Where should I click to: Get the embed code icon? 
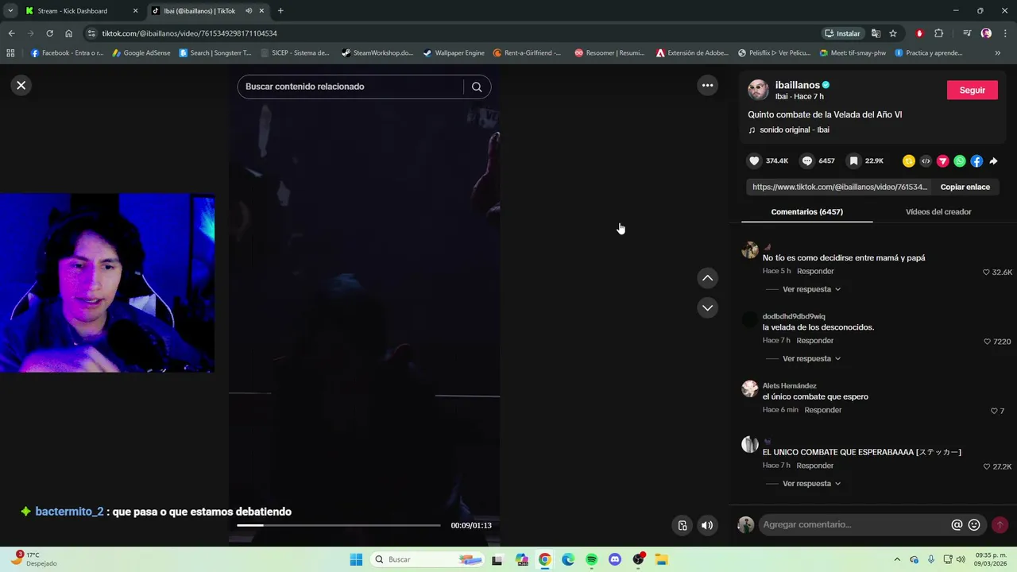(926, 161)
